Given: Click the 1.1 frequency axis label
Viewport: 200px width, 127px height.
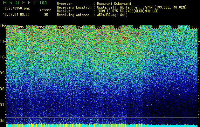Looking at the screenshot, I should [x=3, y=41].
